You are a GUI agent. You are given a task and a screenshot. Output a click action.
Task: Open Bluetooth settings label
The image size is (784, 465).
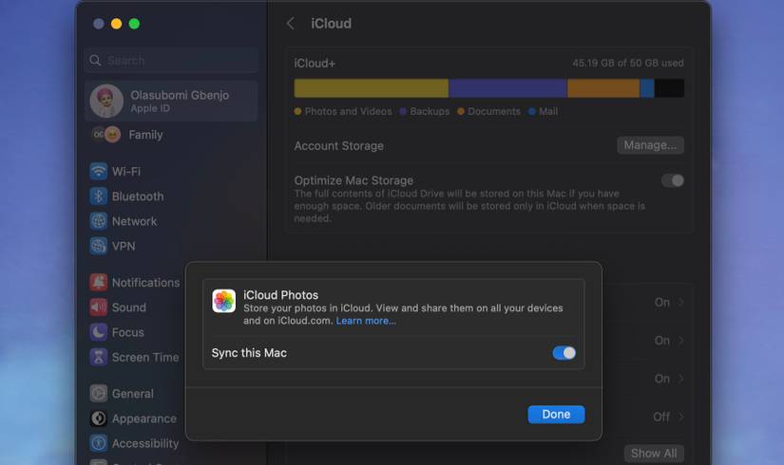coord(138,196)
